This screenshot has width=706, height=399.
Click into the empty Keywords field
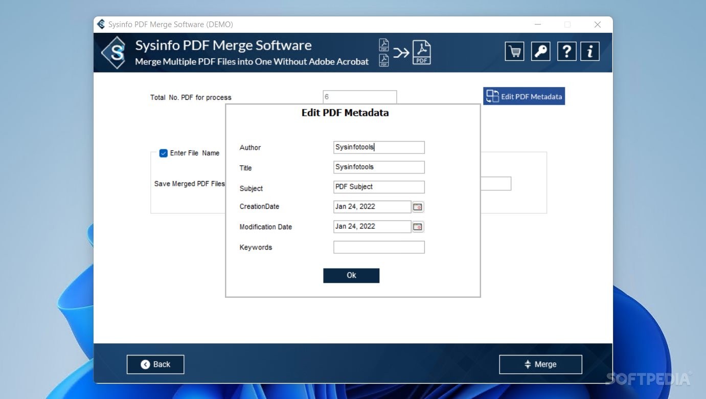coord(379,248)
